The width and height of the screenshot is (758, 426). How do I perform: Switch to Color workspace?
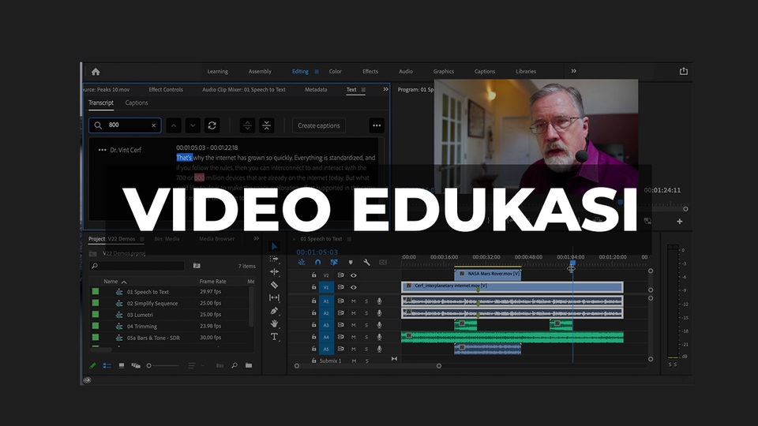tap(335, 72)
